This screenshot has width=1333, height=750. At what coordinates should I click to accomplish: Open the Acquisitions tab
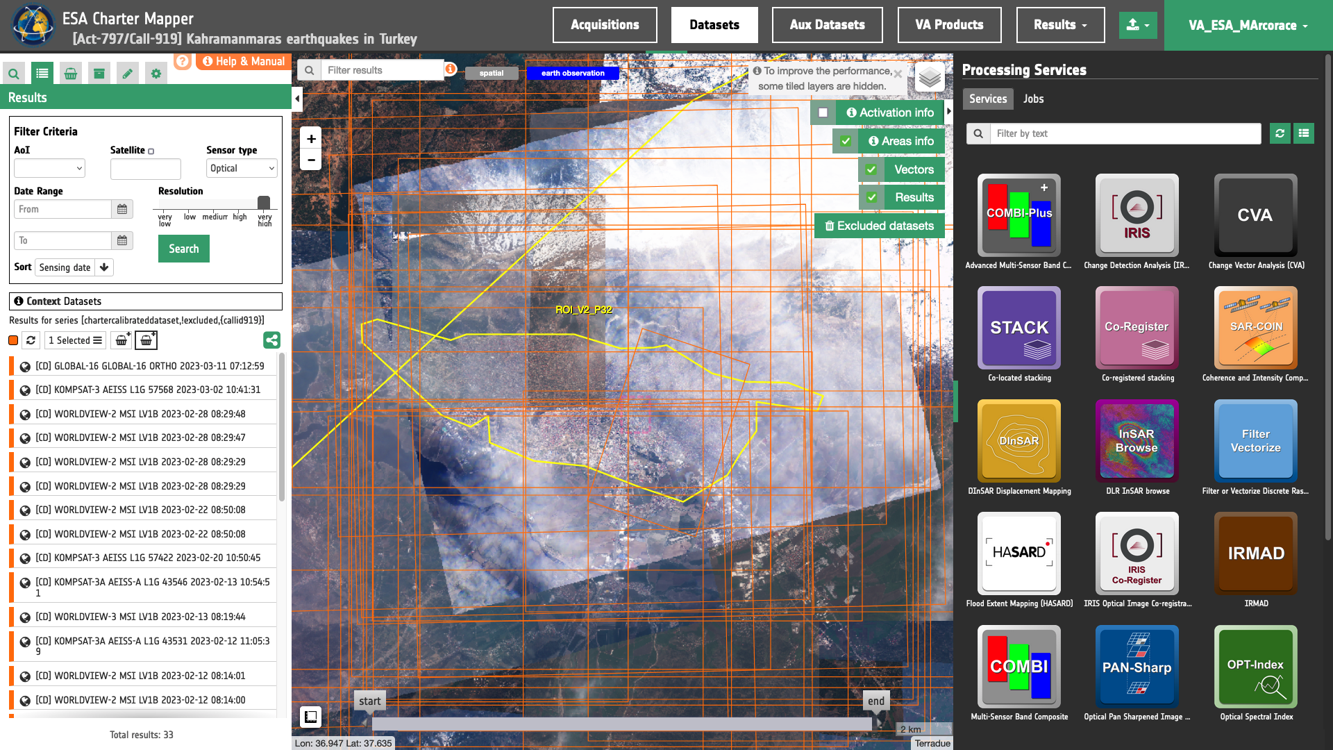coord(604,25)
